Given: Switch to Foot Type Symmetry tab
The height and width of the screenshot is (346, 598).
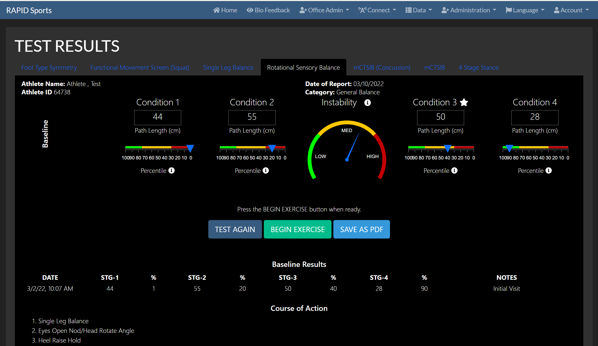Looking at the screenshot, I should pyautogui.click(x=49, y=68).
